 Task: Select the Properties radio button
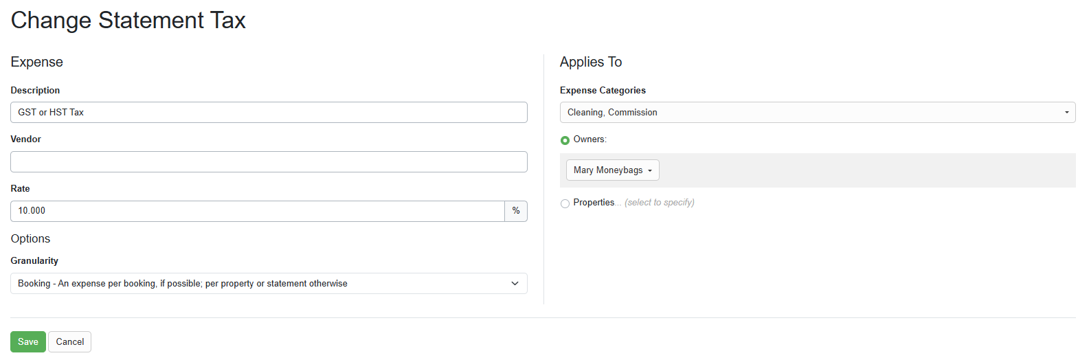tap(565, 203)
